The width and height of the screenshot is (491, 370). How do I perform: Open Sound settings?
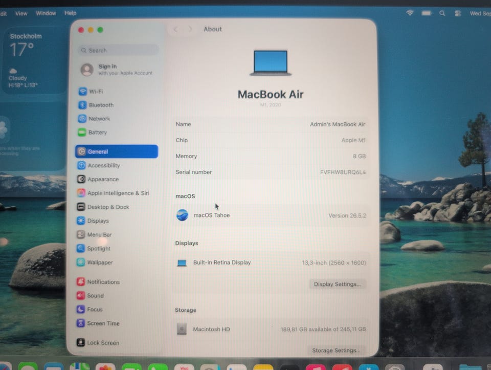click(x=117, y=295)
